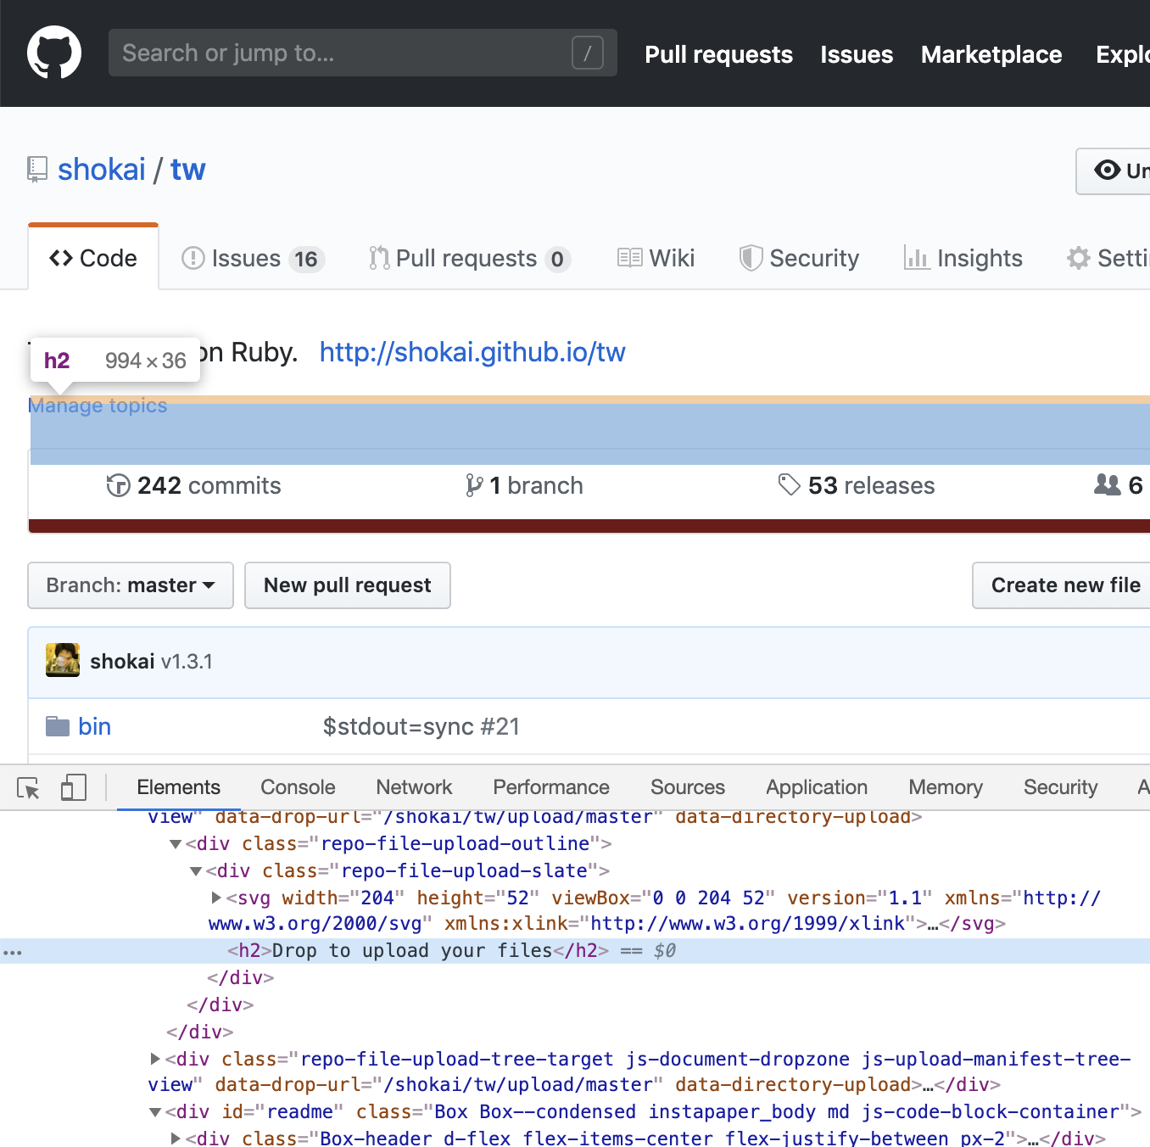Screen dimensions: 1150x1147
Task: Switch to DevTools Application tab
Action: coord(817,787)
